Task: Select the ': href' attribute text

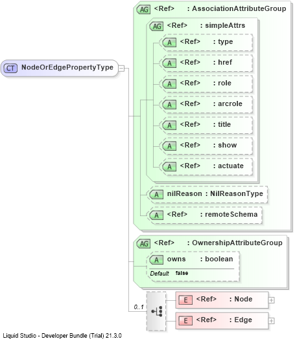Action: click(223, 63)
